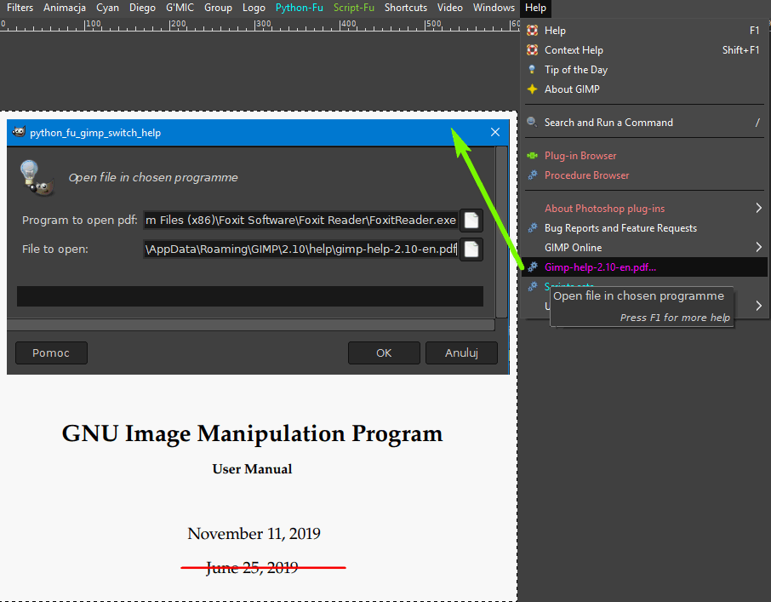Select Search and Run a Command
The height and width of the screenshot is (602, 771).
click(644, 123)
